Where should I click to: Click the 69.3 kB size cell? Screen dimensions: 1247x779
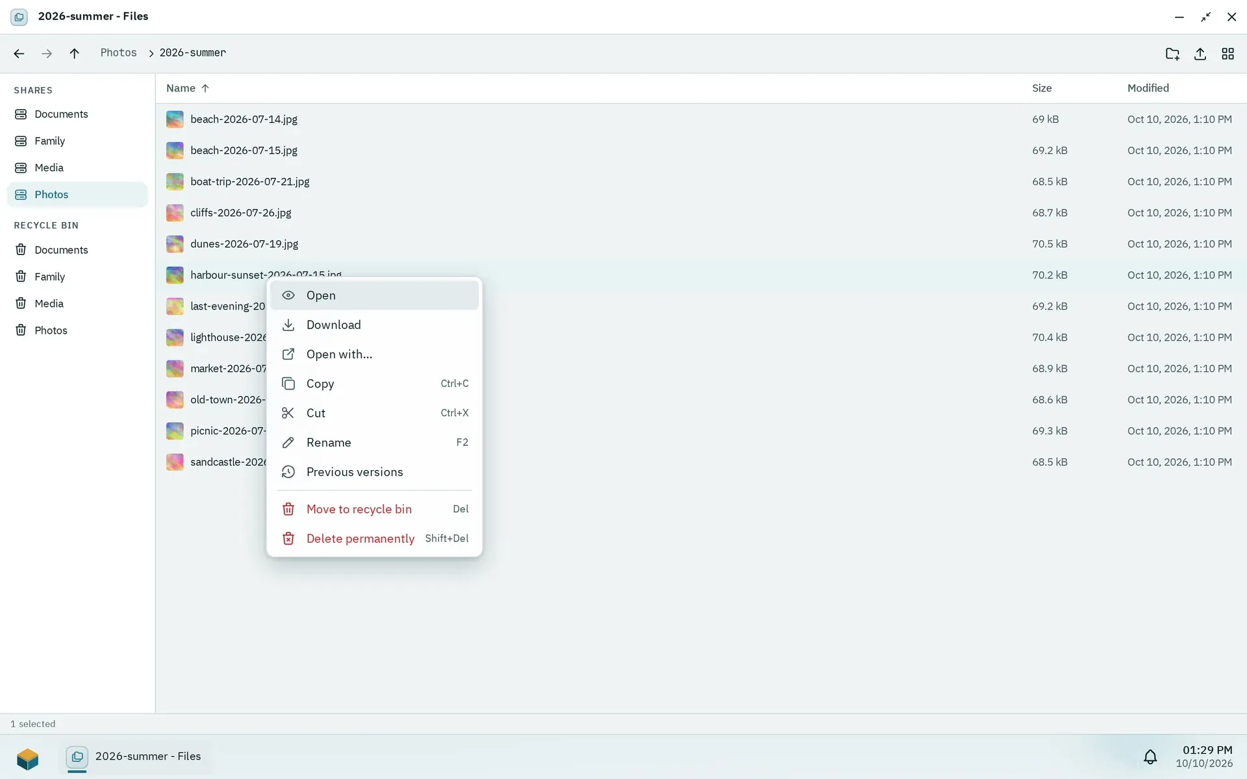(x=1050, y=431)
